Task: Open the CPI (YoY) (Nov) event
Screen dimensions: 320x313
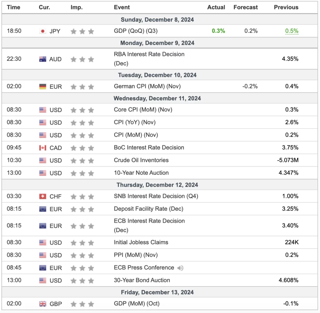Action: tap(135, 122)
